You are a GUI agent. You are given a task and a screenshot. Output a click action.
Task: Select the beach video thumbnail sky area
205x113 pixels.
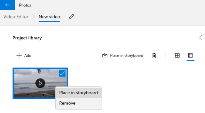pyautogui.click(x=26, y=73)
